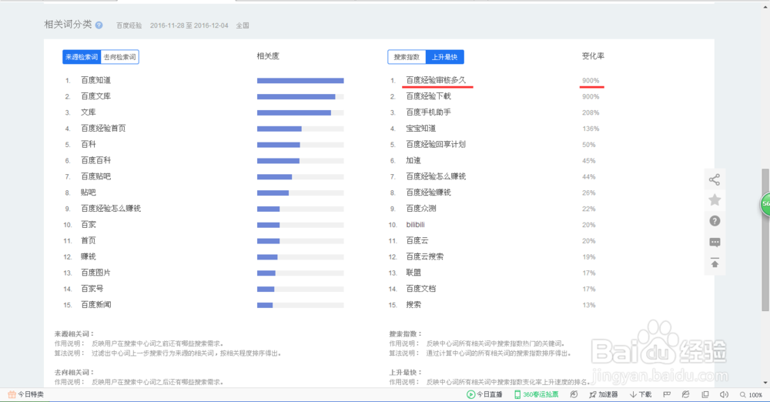This screenshot has height=402, width=770.
Task: Click the 百度百科 keyword
Action: click(x=95, y=160)
